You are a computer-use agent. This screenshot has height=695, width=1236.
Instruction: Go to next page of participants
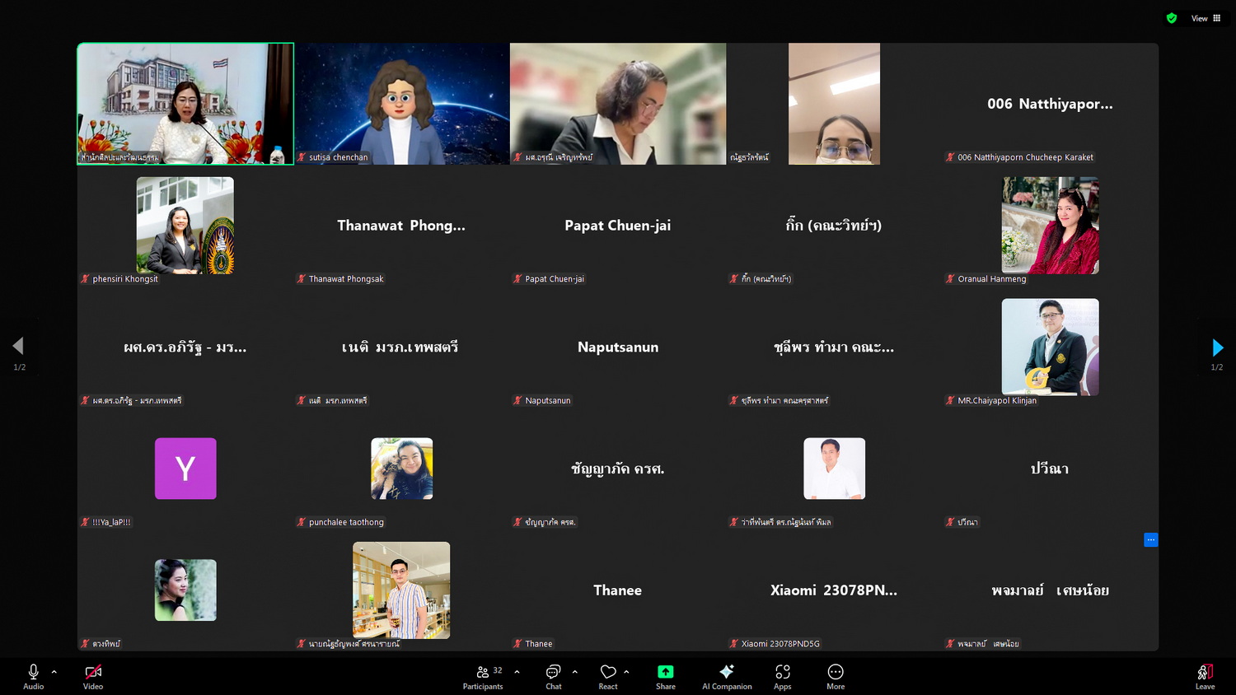pyautogui.click(x=1217, y=347)
